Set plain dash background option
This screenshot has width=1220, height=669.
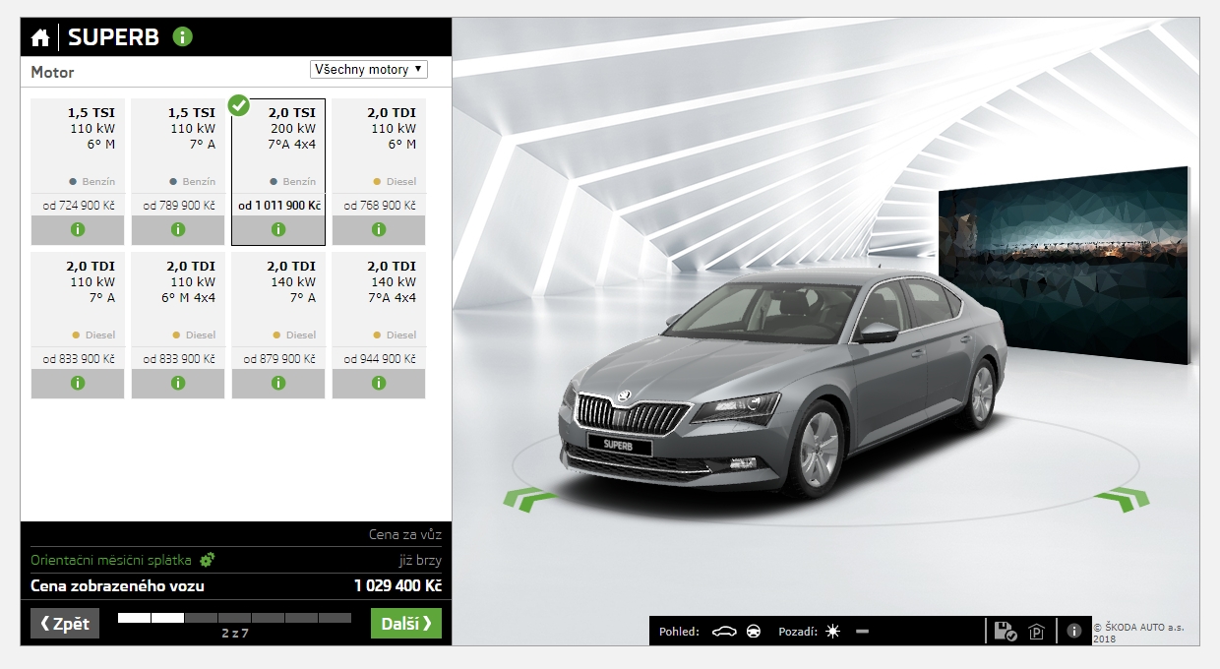[x=862, y=632]
